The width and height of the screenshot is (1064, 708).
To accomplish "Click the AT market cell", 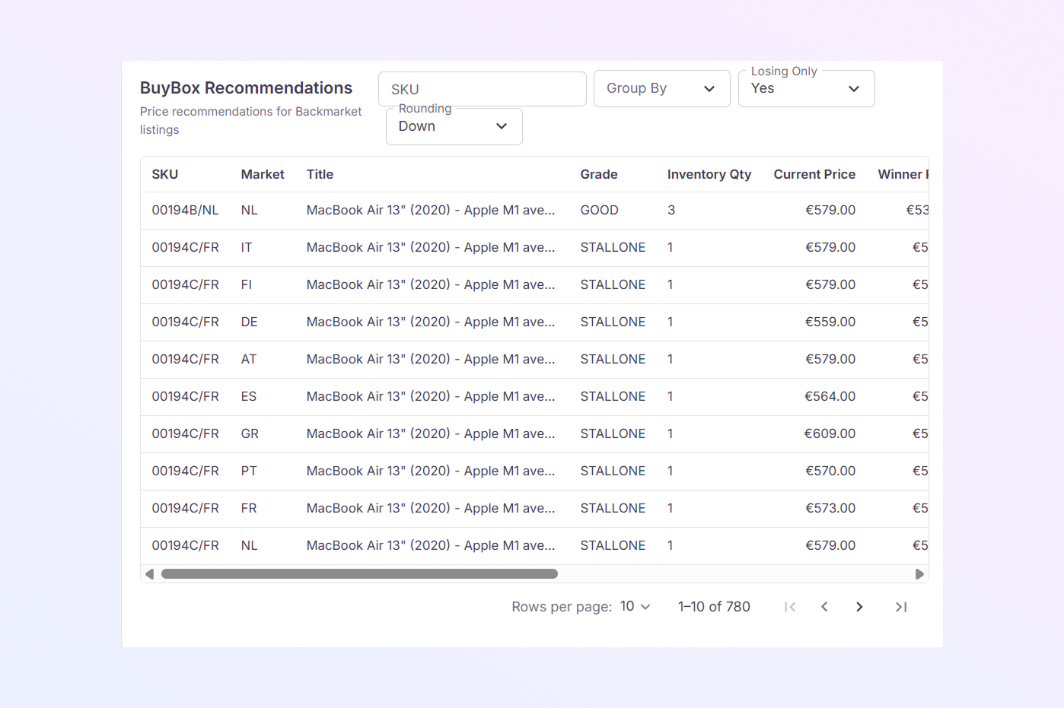I will pos(249,359).
